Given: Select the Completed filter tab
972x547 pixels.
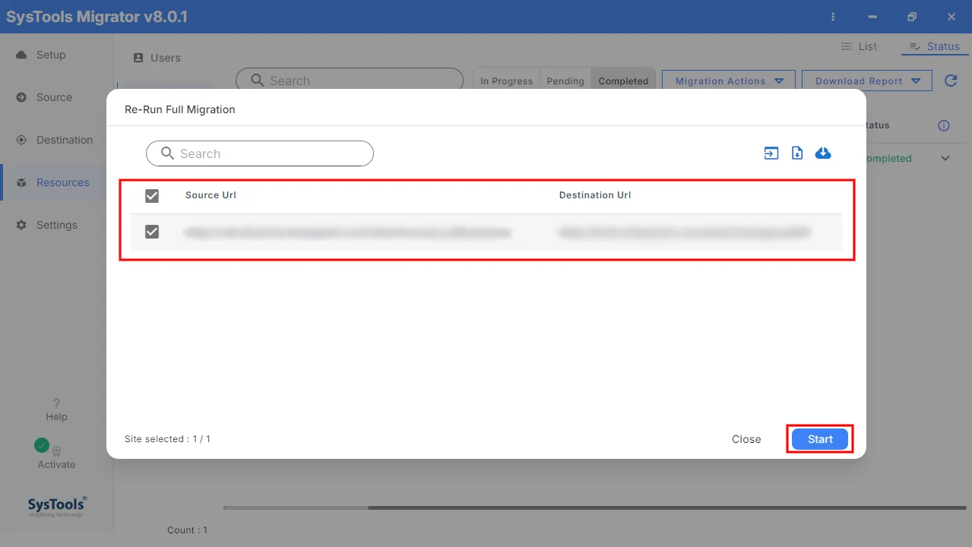Looking at the screenshot, I should coord(623,81).
